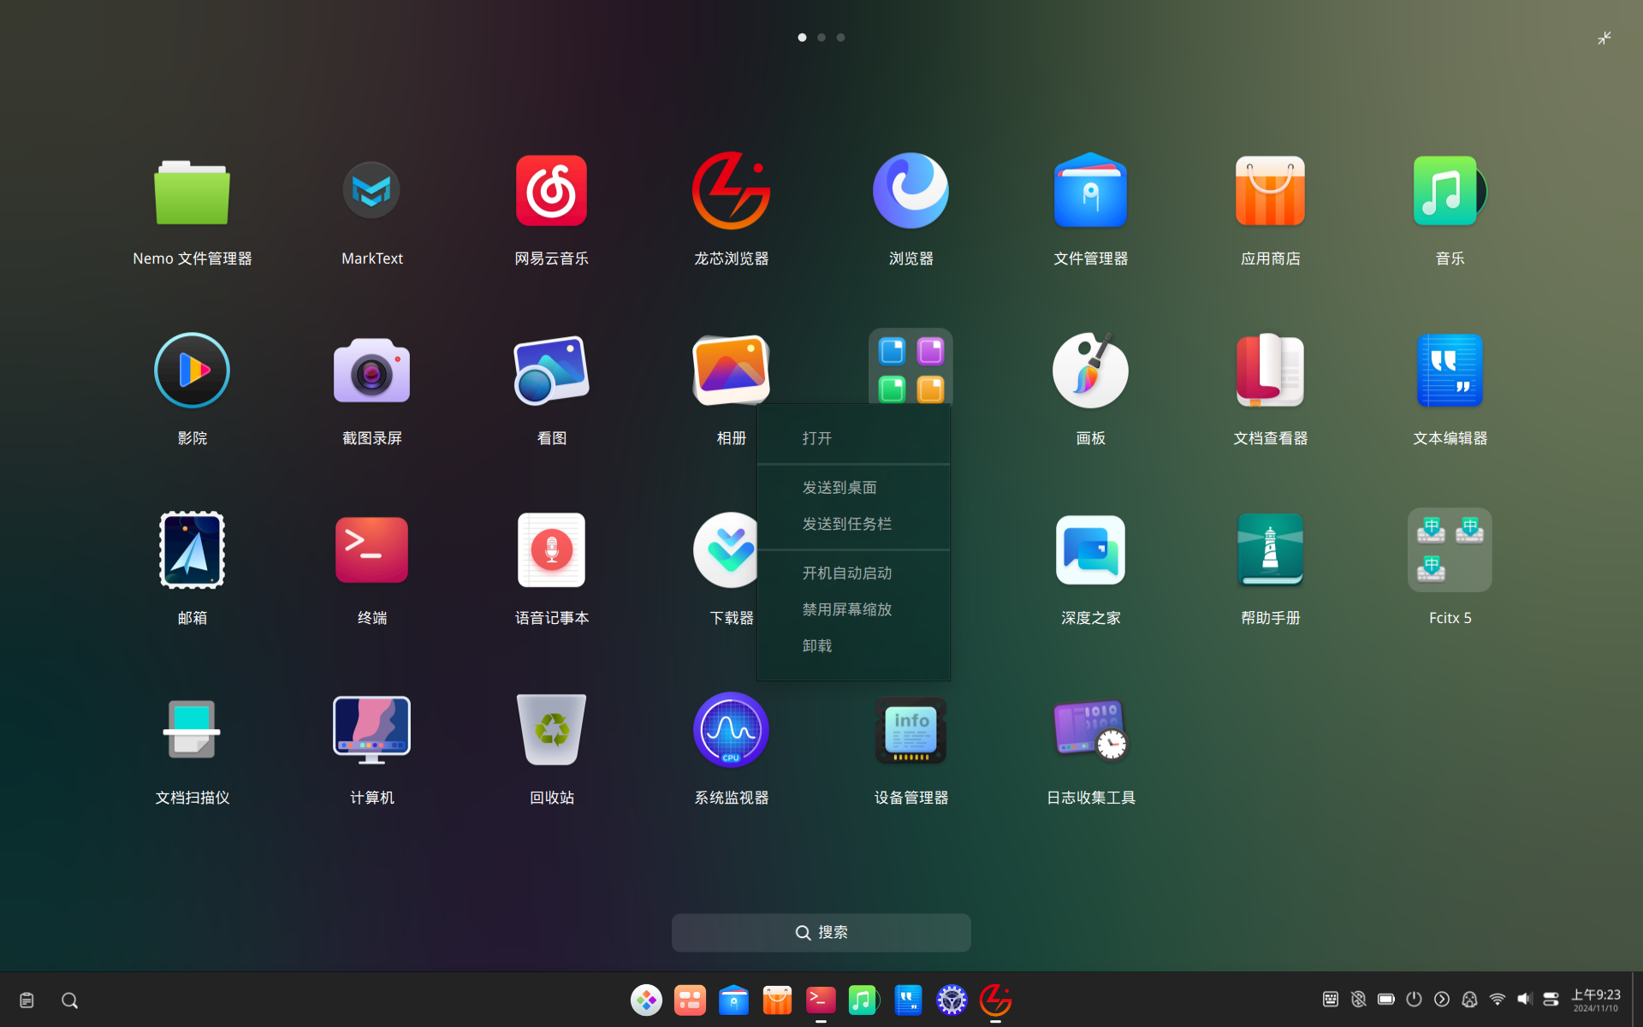Image resolution: width=1643 pixels, height=1027 pixels.
Task: Open 应用商店 in launcher grid
Action: [1270, 193]
